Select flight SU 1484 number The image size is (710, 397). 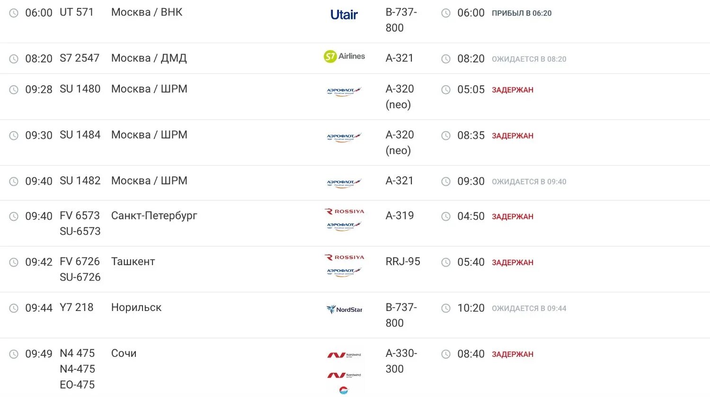pyautogui.click(x=80, y=135)
